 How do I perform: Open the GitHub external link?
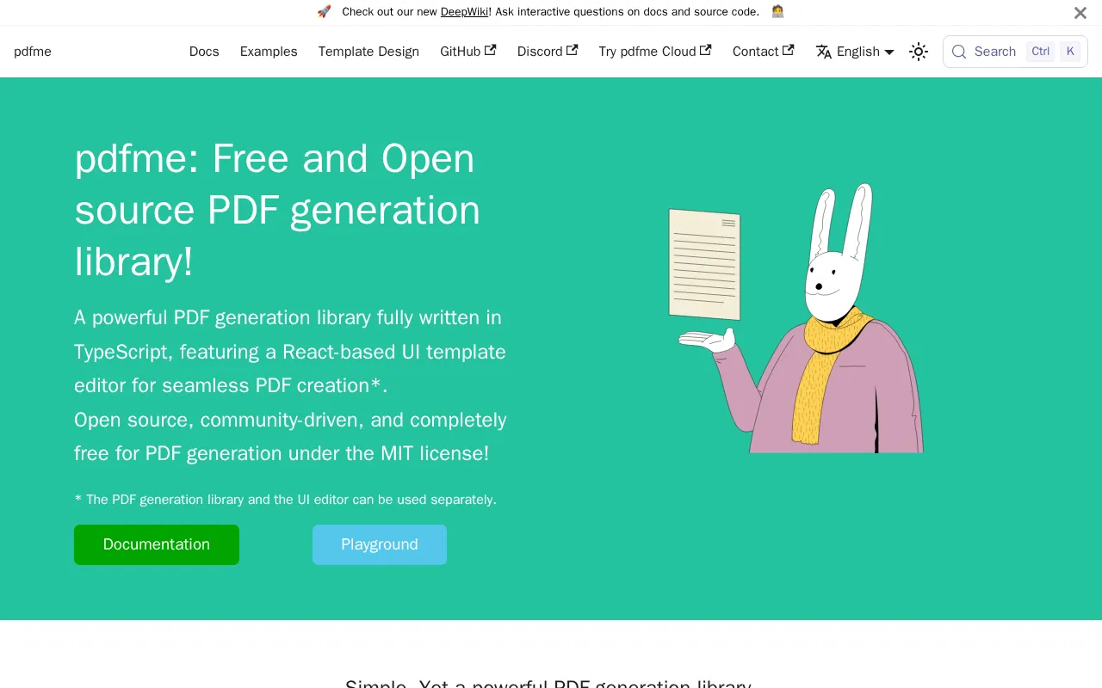467,52
